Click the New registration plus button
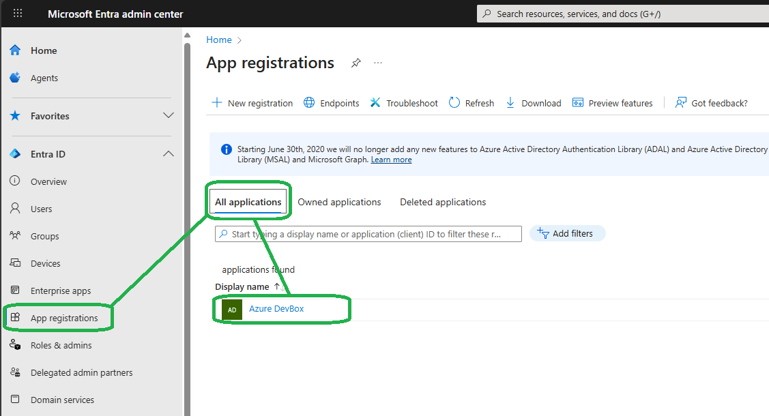Image resolution: width=769 pixels, height=416 pixels. (x=252, y=103)
